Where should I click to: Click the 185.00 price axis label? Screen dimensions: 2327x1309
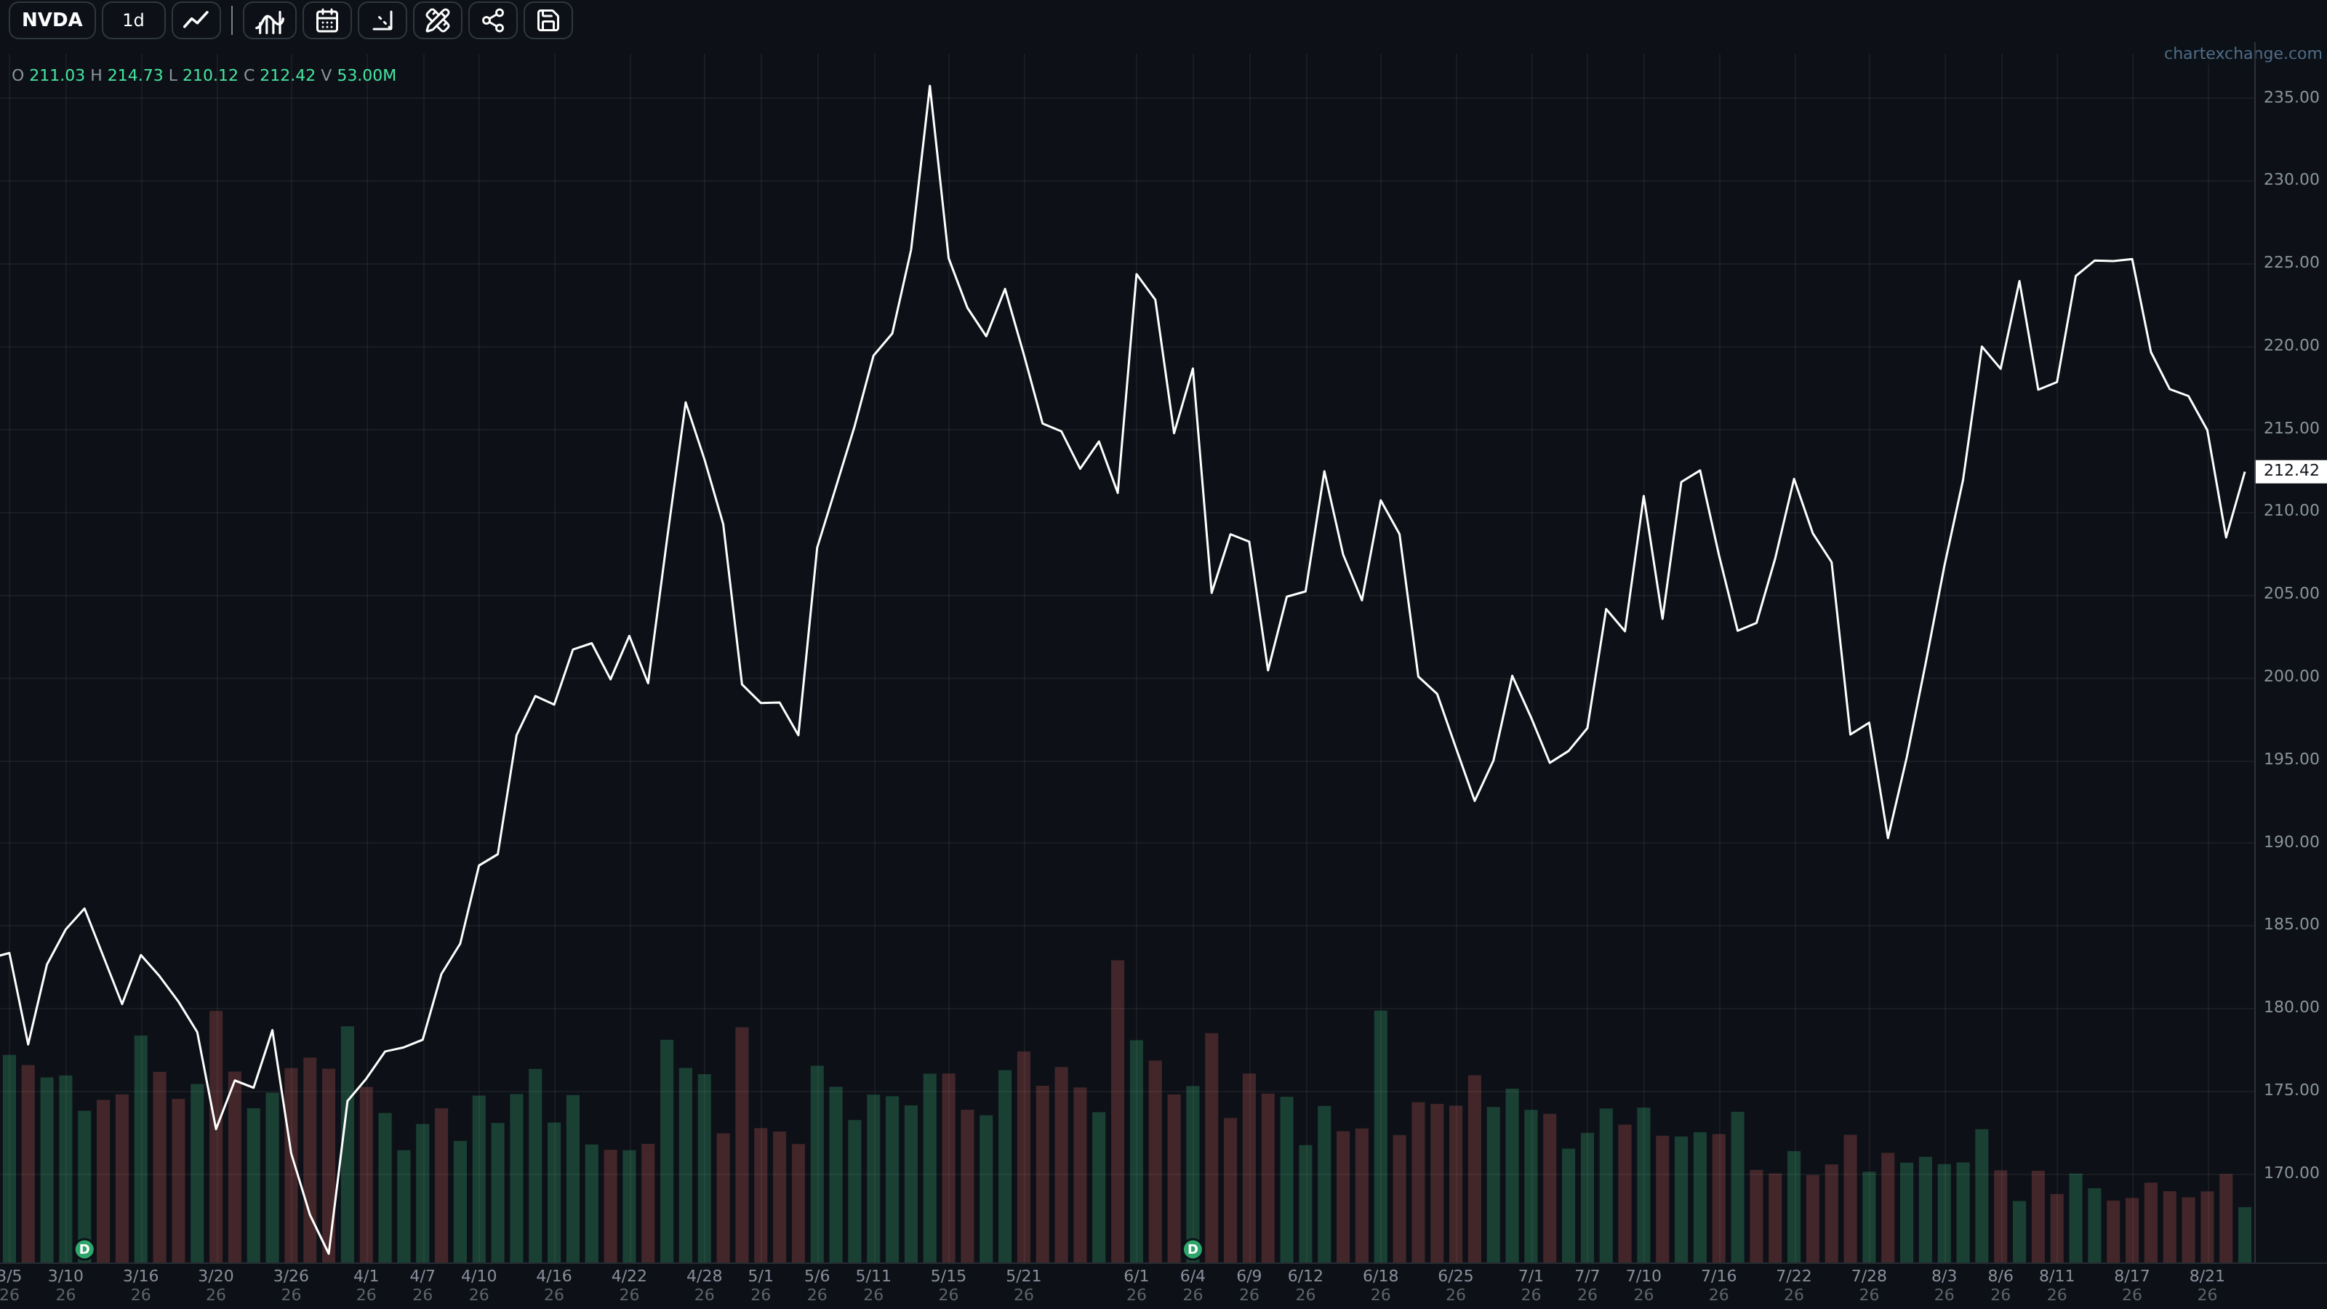coord(2291,924)
